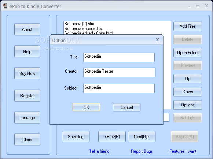Click the About button
This screenshot has width=213, height=159.
[27, 29]
